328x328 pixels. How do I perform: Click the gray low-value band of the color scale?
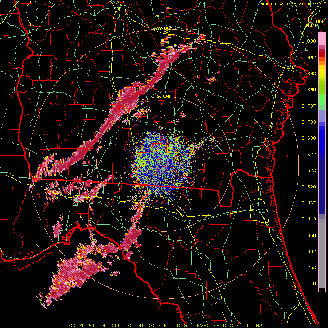tap(322, 253)
